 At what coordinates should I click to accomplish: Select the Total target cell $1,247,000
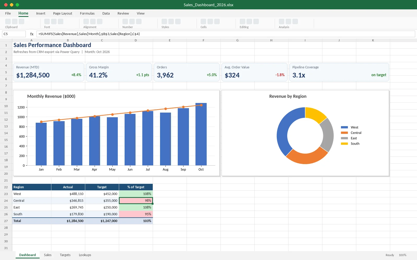tap(102, 221)
